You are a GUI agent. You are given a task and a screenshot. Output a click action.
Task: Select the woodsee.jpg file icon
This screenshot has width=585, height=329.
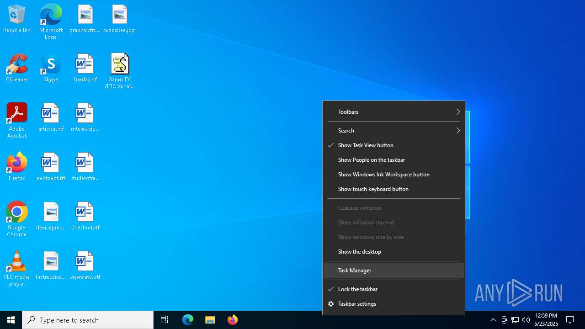pos(119,19)
